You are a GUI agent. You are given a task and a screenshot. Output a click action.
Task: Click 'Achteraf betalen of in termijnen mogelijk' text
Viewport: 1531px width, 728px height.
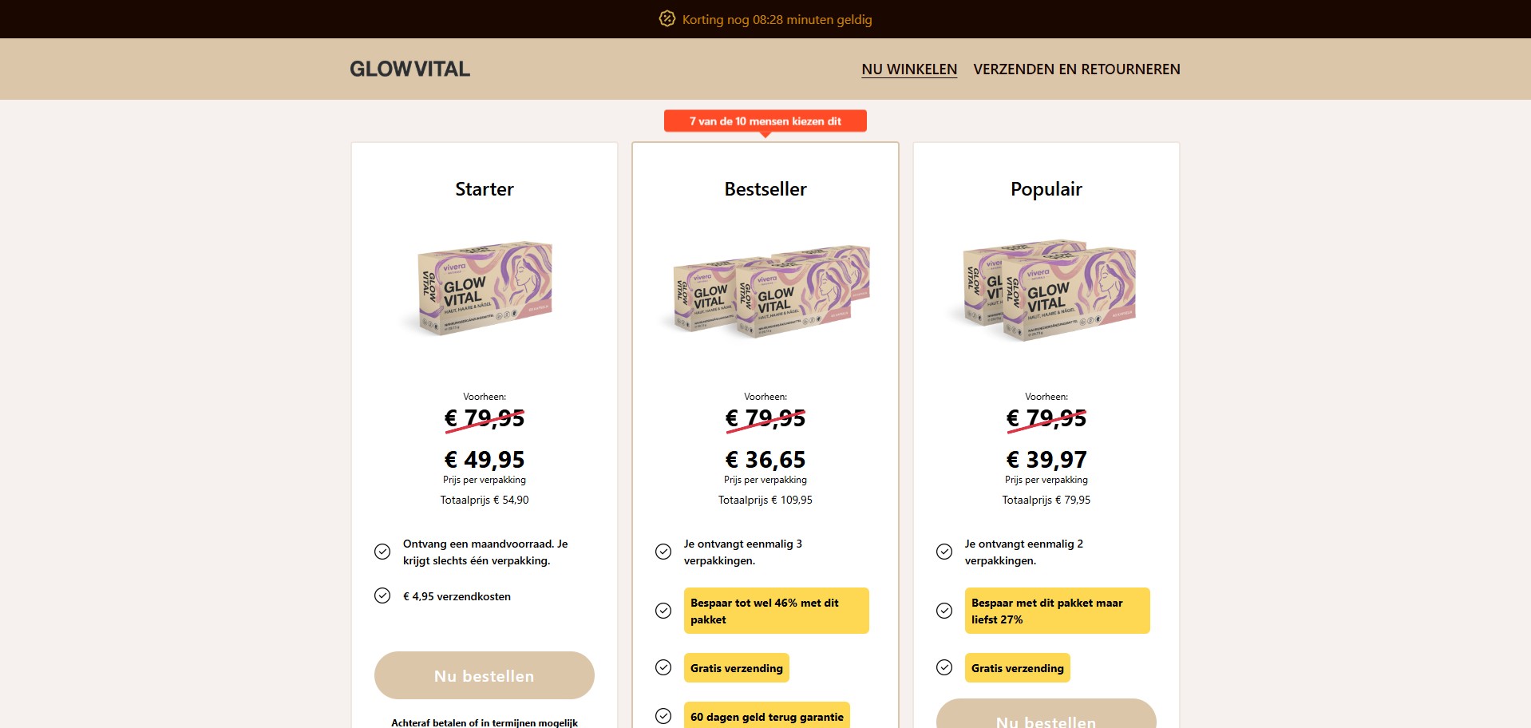[485, 722]
